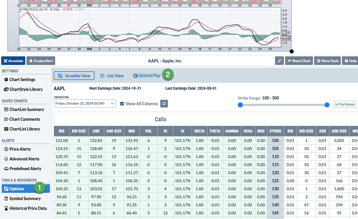Image resolution: width=358 pixels, height=219 pixels.
Task: Open Options in Tools & Resources
Action: tap(26, 189)
